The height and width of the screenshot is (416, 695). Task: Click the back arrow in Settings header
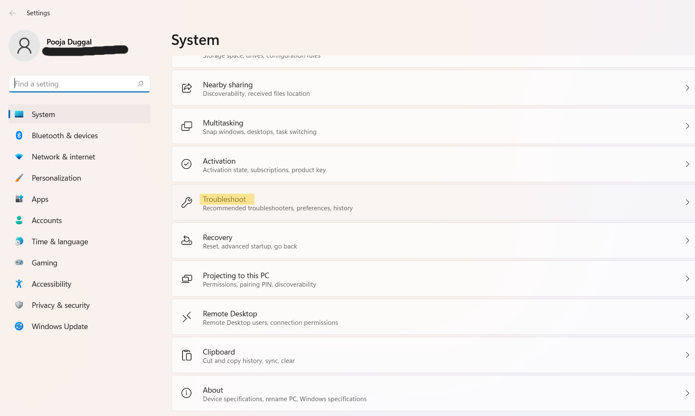click(x=13, y=13)
